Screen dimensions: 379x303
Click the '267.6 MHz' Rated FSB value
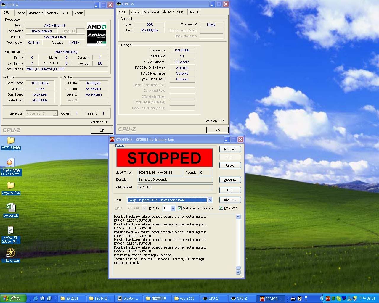40,100
